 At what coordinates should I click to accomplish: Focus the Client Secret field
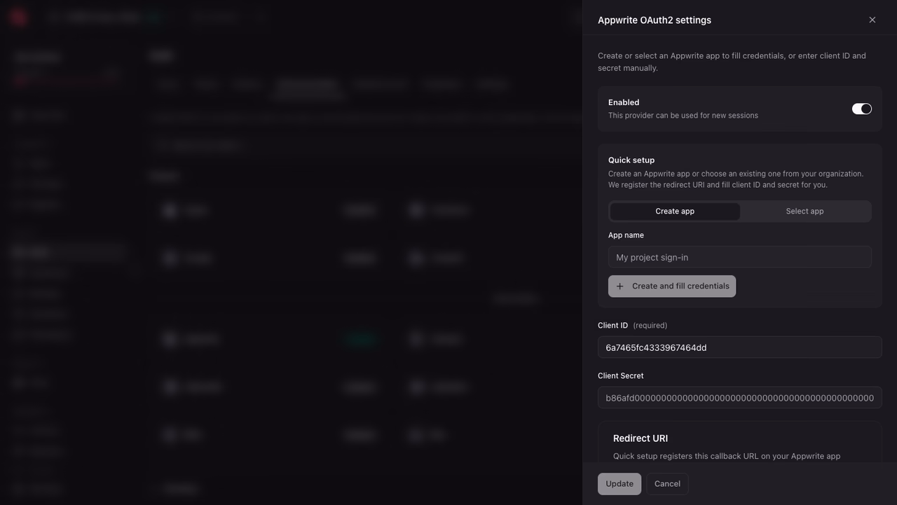click(740, 398)
